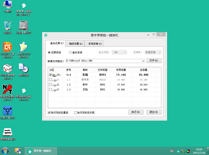
Task: Click the C: drive Windows icon in the partition list
Action: 54,75
